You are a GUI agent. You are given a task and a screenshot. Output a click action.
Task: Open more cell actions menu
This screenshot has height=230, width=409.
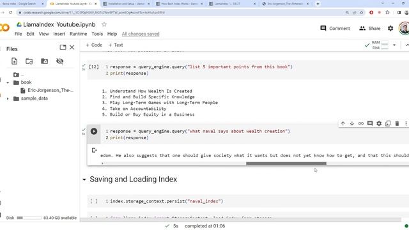tap(406, 123)
